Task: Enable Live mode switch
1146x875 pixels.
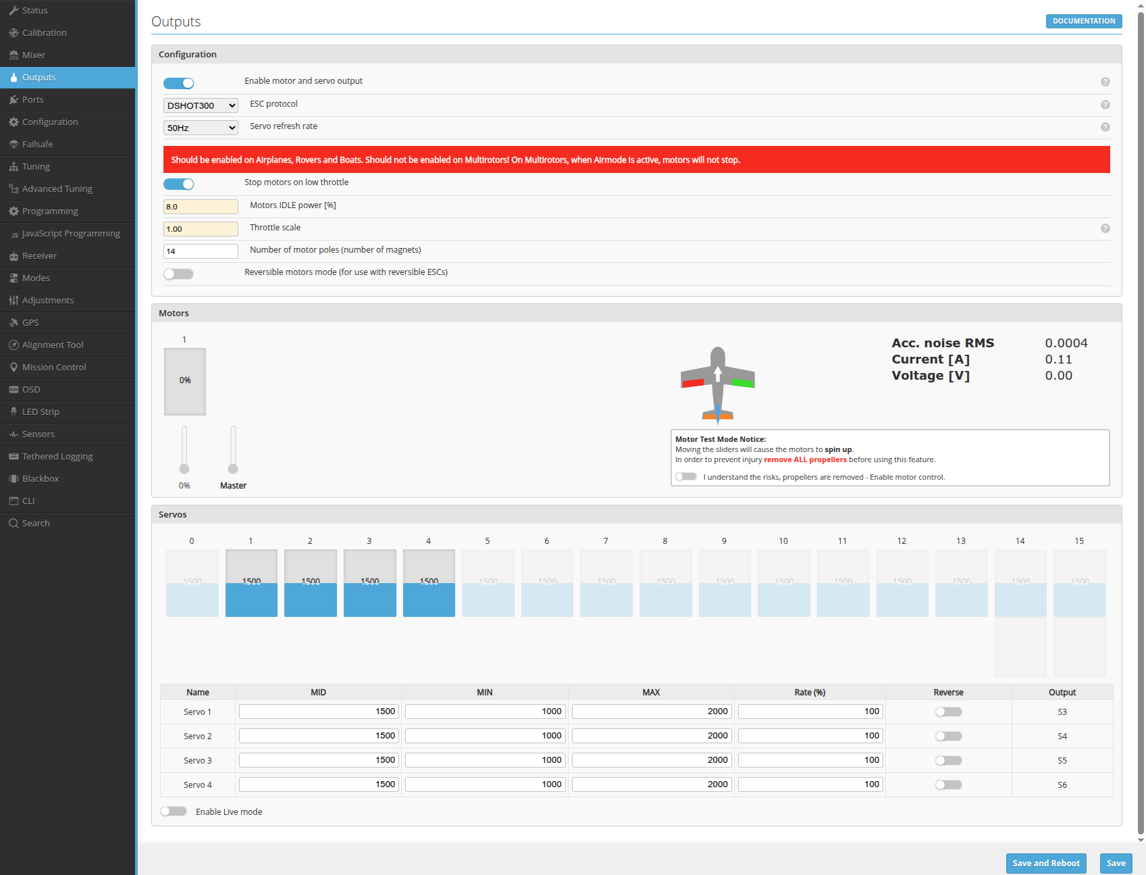Action: (174, 811)
